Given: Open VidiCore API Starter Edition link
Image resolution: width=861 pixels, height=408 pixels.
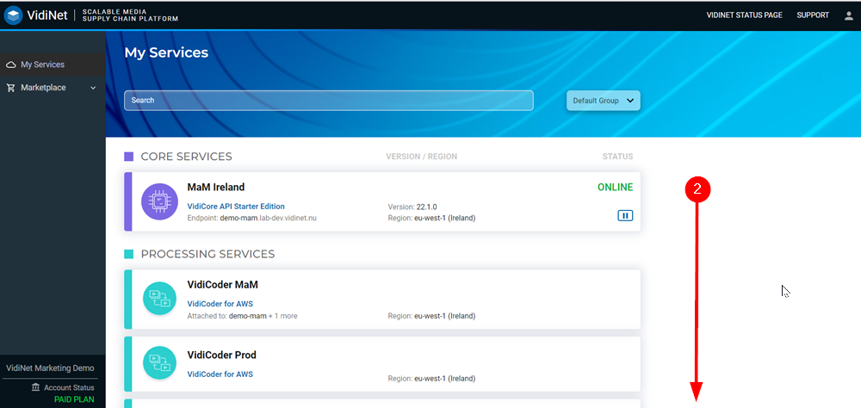Looking at the screenshot, I should 236,207.
